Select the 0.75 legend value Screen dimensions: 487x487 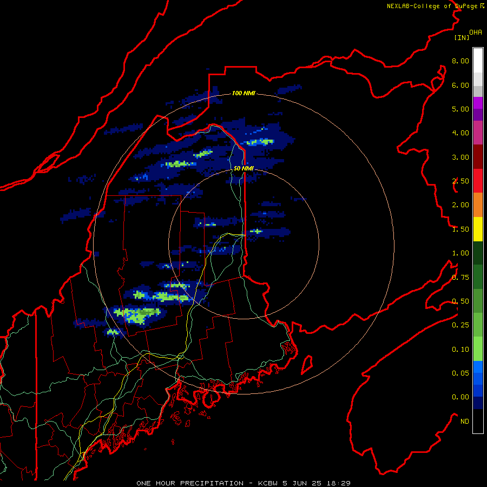click(460, 278)
